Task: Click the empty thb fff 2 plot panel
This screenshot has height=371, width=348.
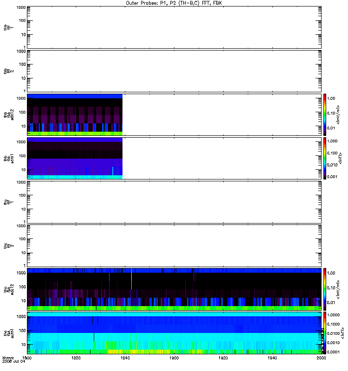Action: [174, 71]
